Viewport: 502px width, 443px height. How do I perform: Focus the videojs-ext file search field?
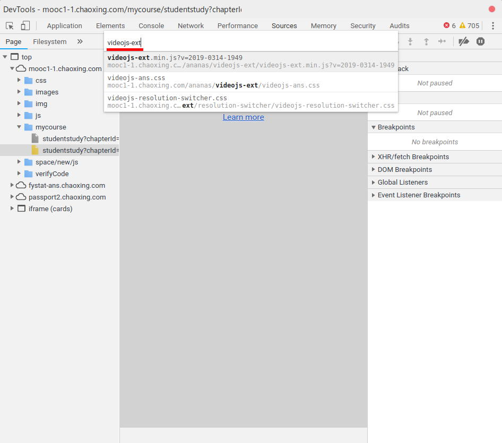pos(251,42)
